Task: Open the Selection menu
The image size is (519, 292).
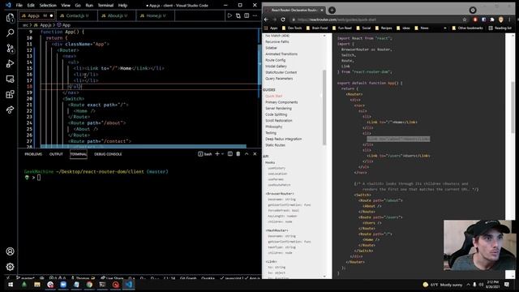Action: (x=48, y=6)
